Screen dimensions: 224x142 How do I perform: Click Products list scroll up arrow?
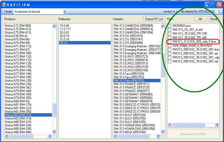pos(54,26)
